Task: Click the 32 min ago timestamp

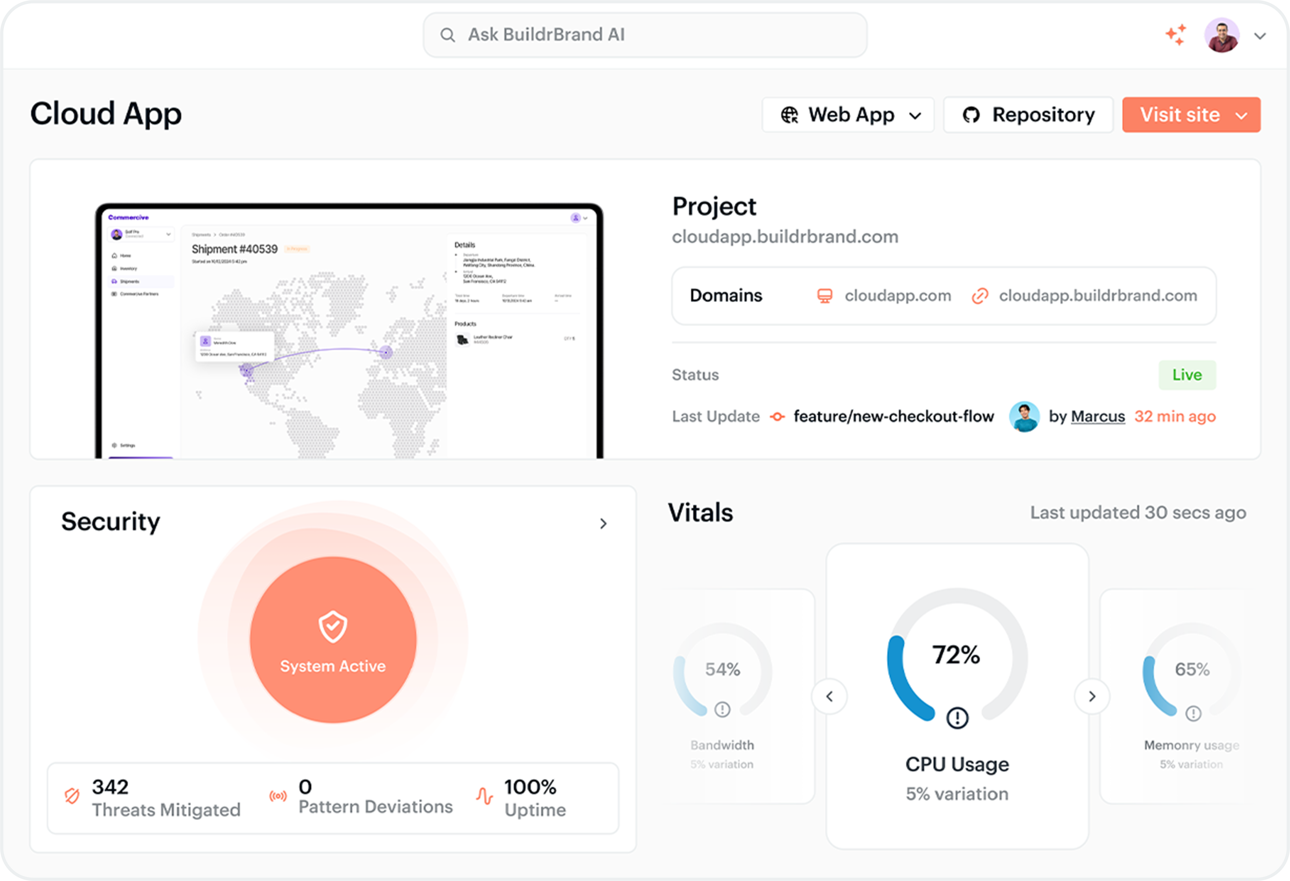Action: (1175, 416)
